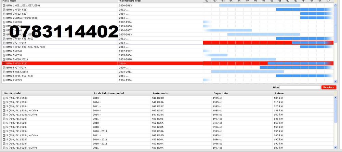
Task: Click the '160 kW' power cell
Action: coord(278,135)
